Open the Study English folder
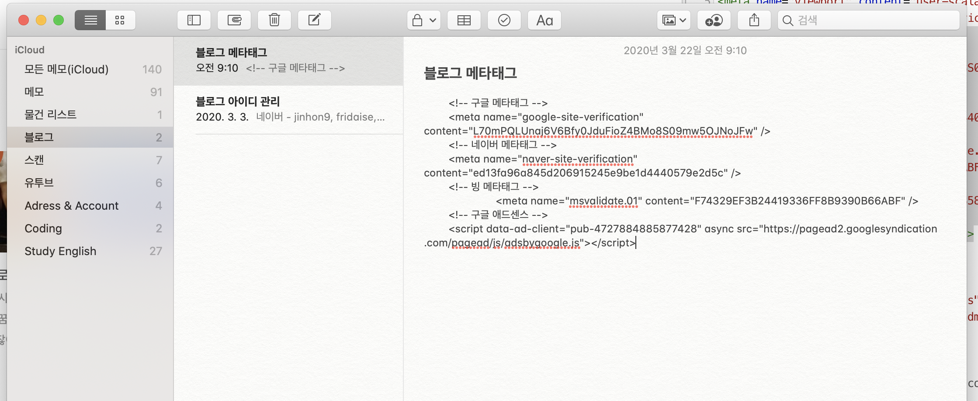Image resolution: width=978 pixels, height=401 pixels. (90, 251)
